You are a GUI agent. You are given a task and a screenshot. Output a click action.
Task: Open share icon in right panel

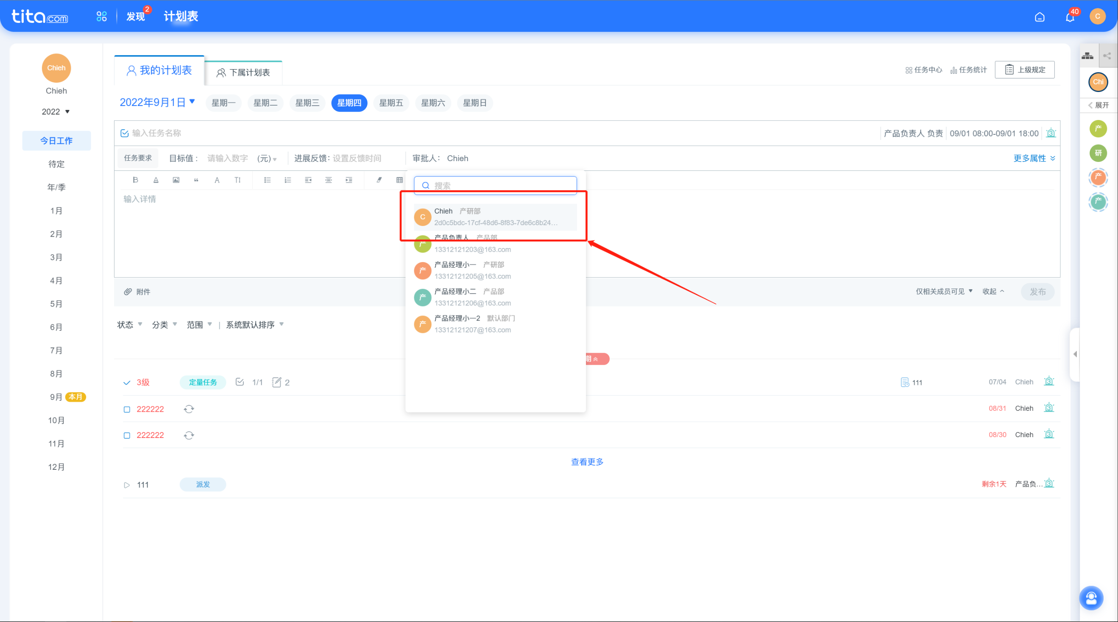pyautogui.click(x=1107, y=56)
